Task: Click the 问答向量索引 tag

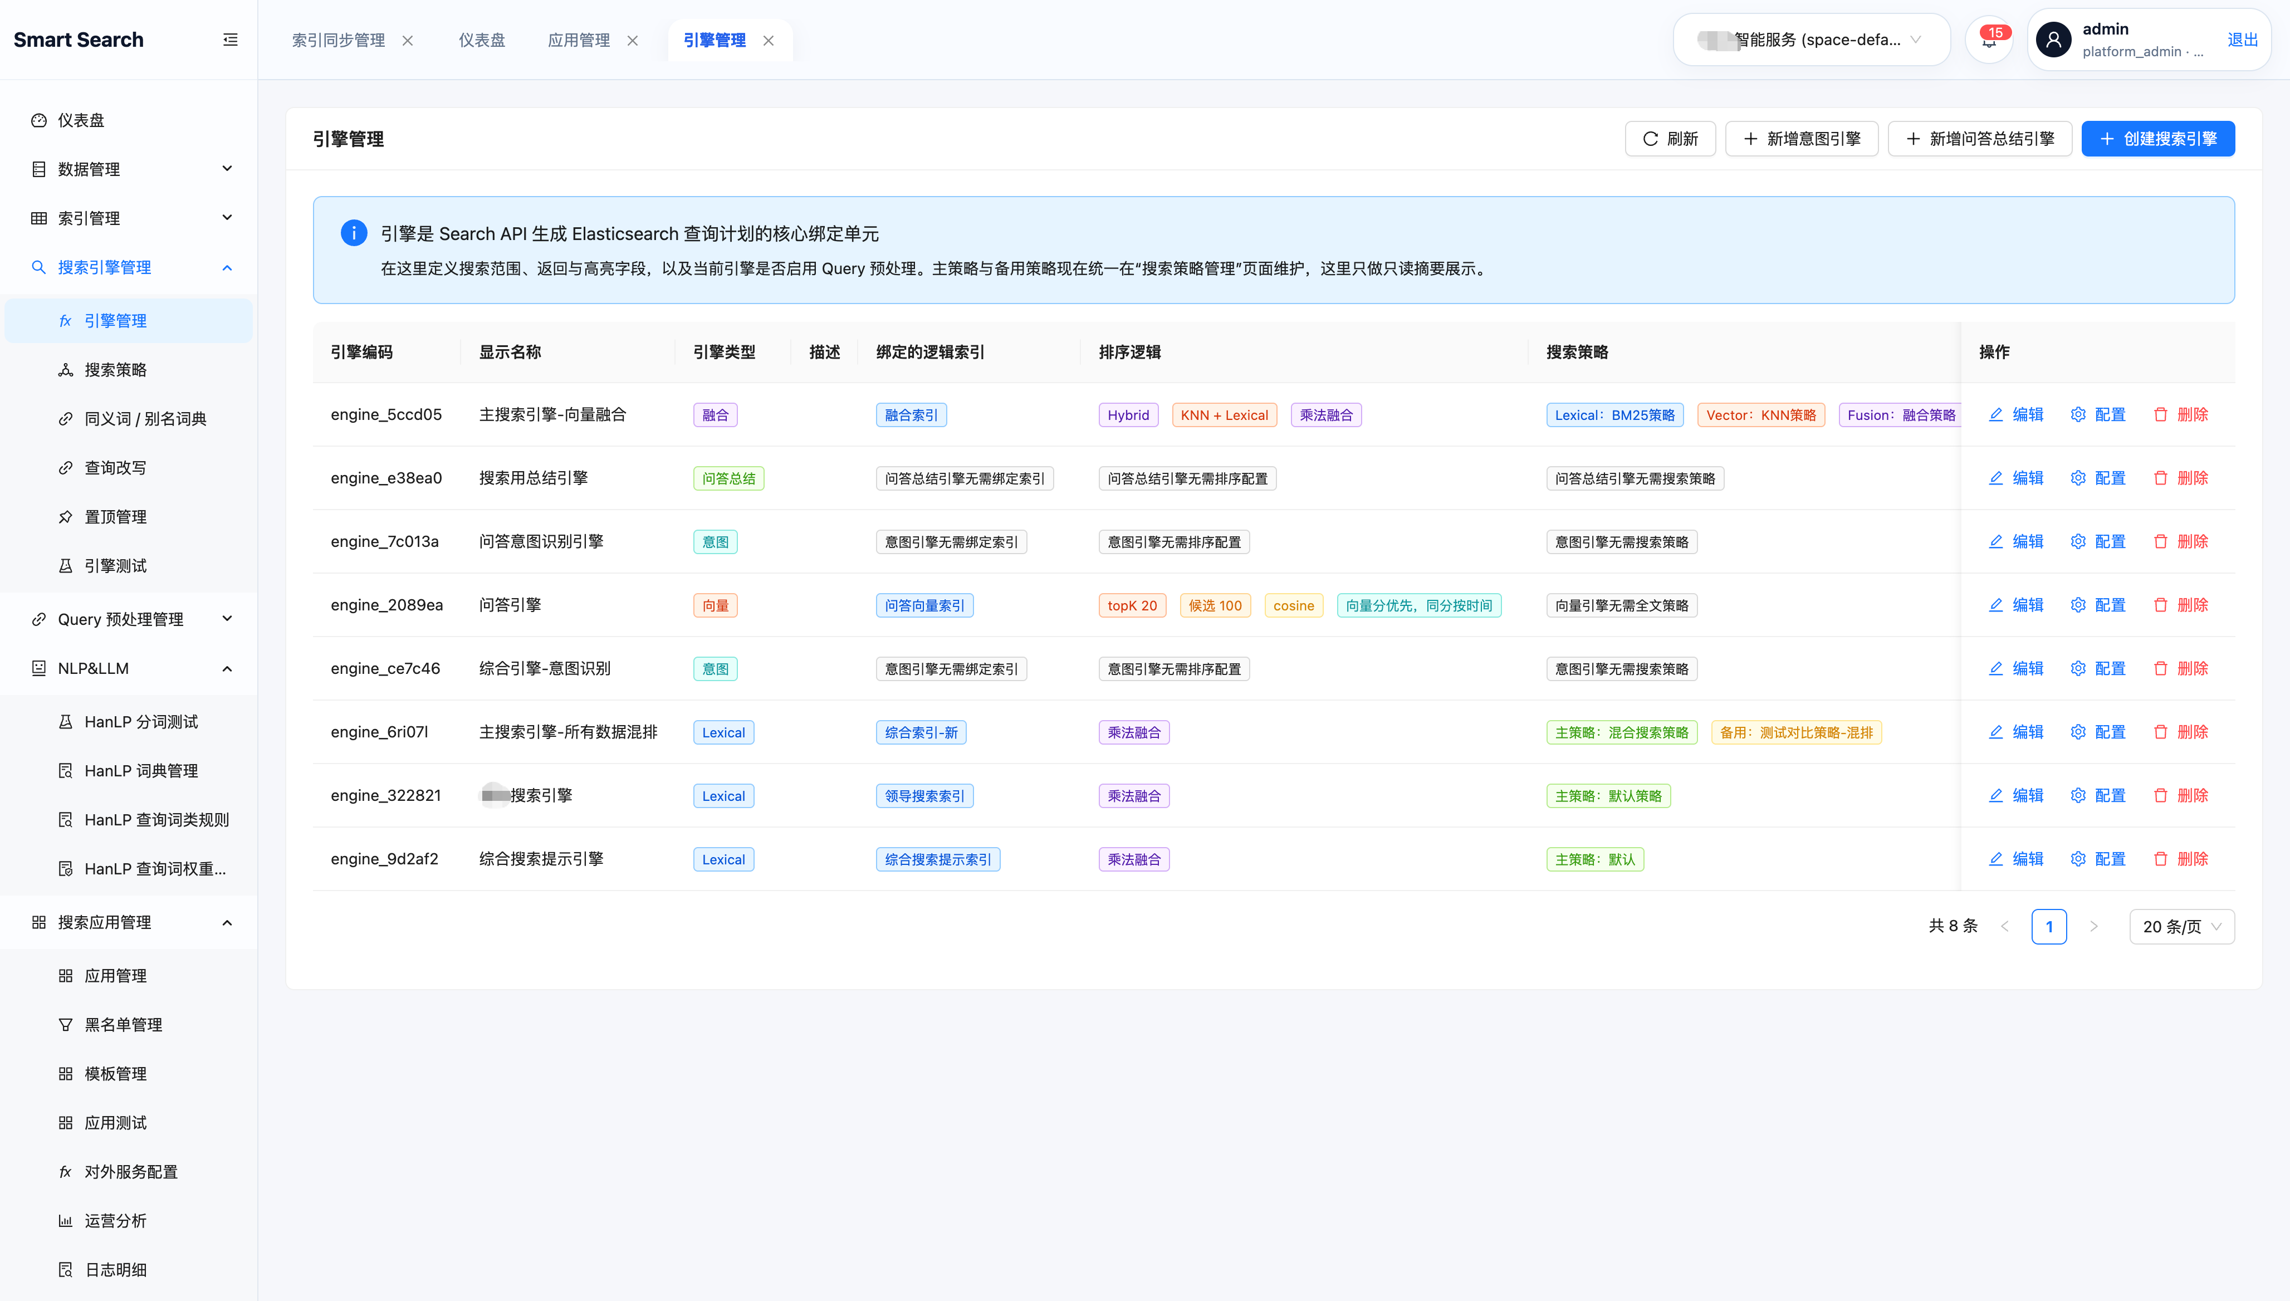Action: pos(924,605)
